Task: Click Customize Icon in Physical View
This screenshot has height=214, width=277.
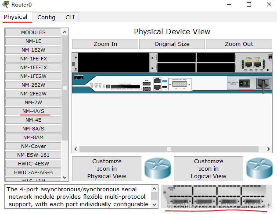Action: (107, 169)
